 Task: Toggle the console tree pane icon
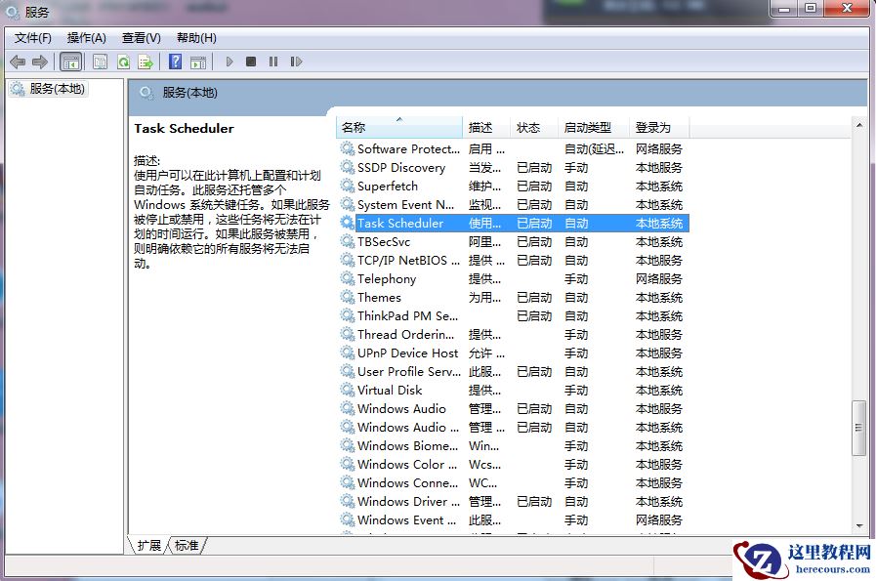pos(71,62)
